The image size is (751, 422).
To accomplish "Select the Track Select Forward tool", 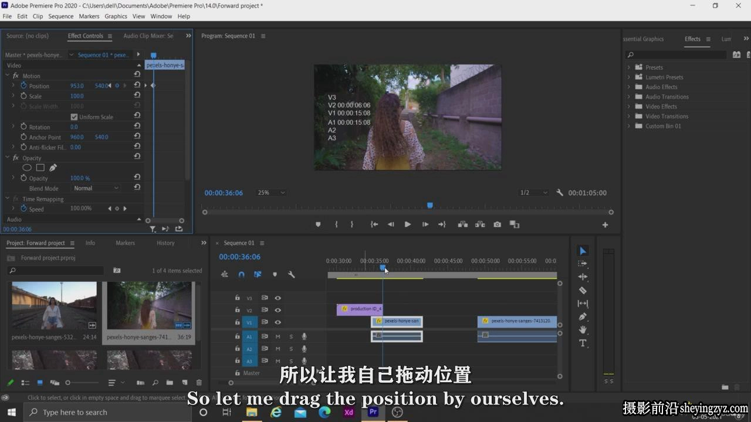I will tap(583, 264).
